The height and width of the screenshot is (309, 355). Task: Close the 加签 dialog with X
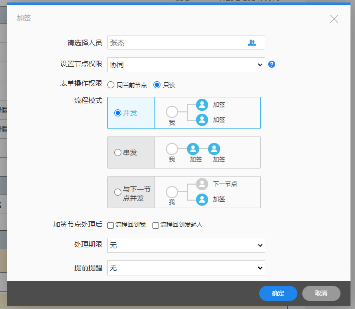tap(334, 19)
